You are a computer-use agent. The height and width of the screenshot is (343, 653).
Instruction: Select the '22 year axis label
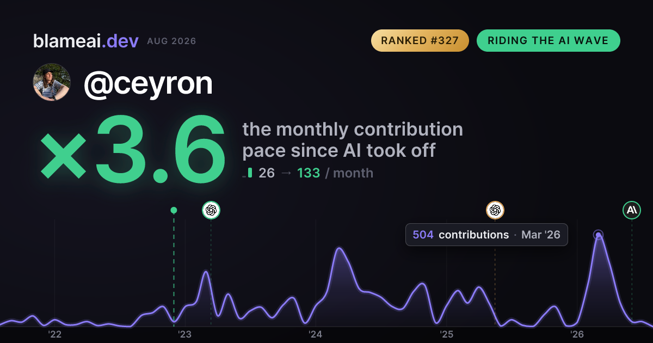click(x=54, y=334)
